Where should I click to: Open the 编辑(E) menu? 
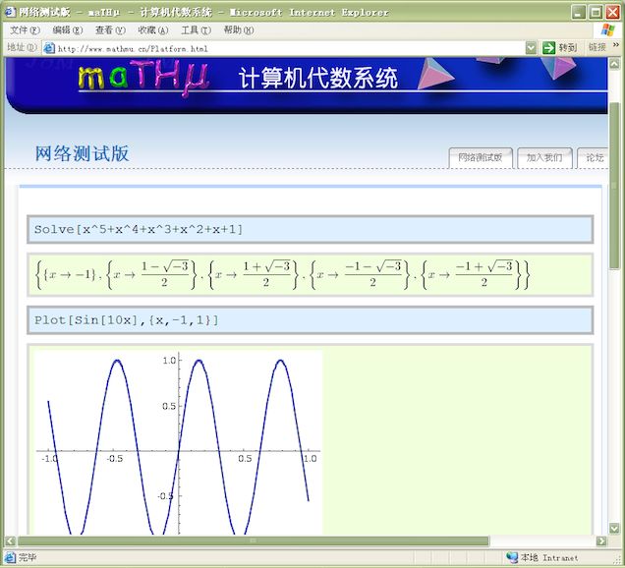click(x=68, y=30)
